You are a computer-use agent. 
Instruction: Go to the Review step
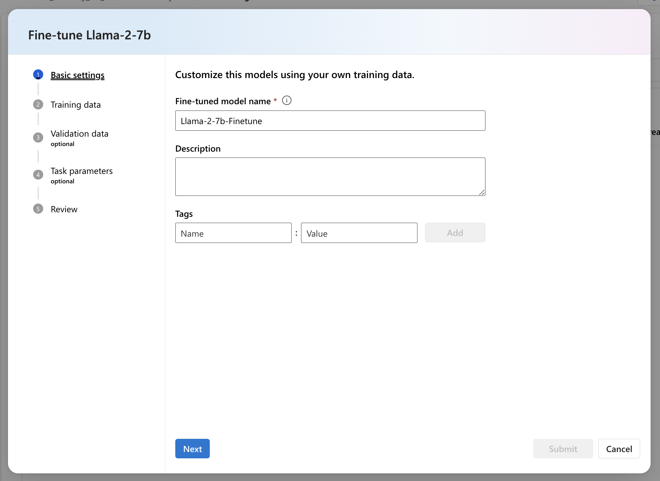(x=64, y=209)
